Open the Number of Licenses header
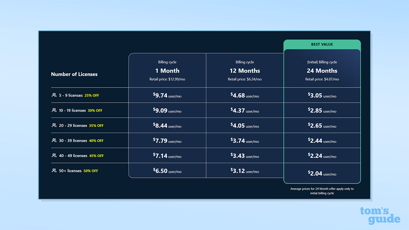409x230 pixels. (74, 74)
